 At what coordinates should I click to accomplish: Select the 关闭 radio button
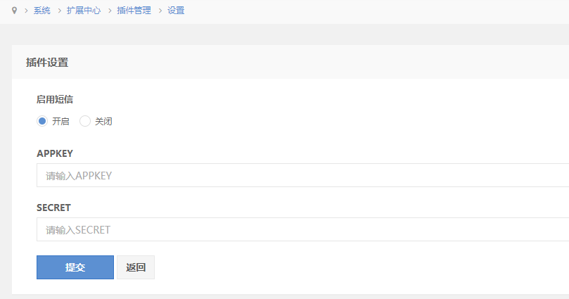point(85,121)
